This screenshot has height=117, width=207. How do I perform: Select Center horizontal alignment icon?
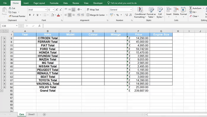[69, 15]
